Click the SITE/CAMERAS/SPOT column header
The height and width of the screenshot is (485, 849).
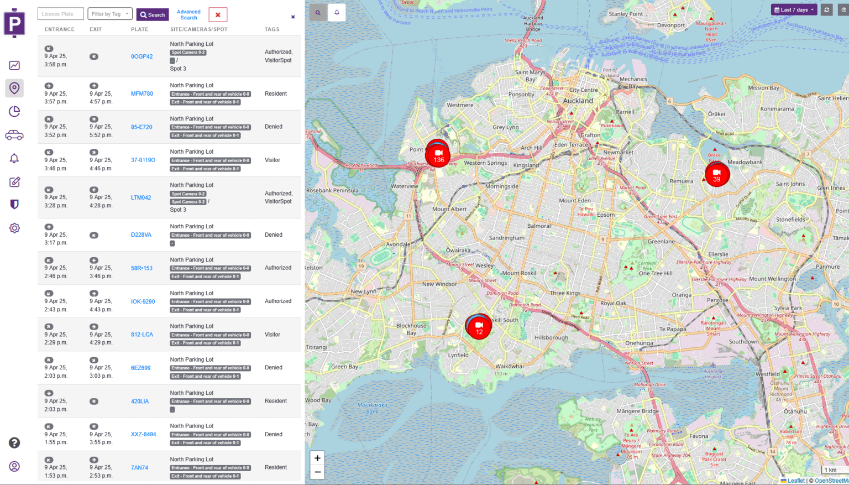point(199,29)
